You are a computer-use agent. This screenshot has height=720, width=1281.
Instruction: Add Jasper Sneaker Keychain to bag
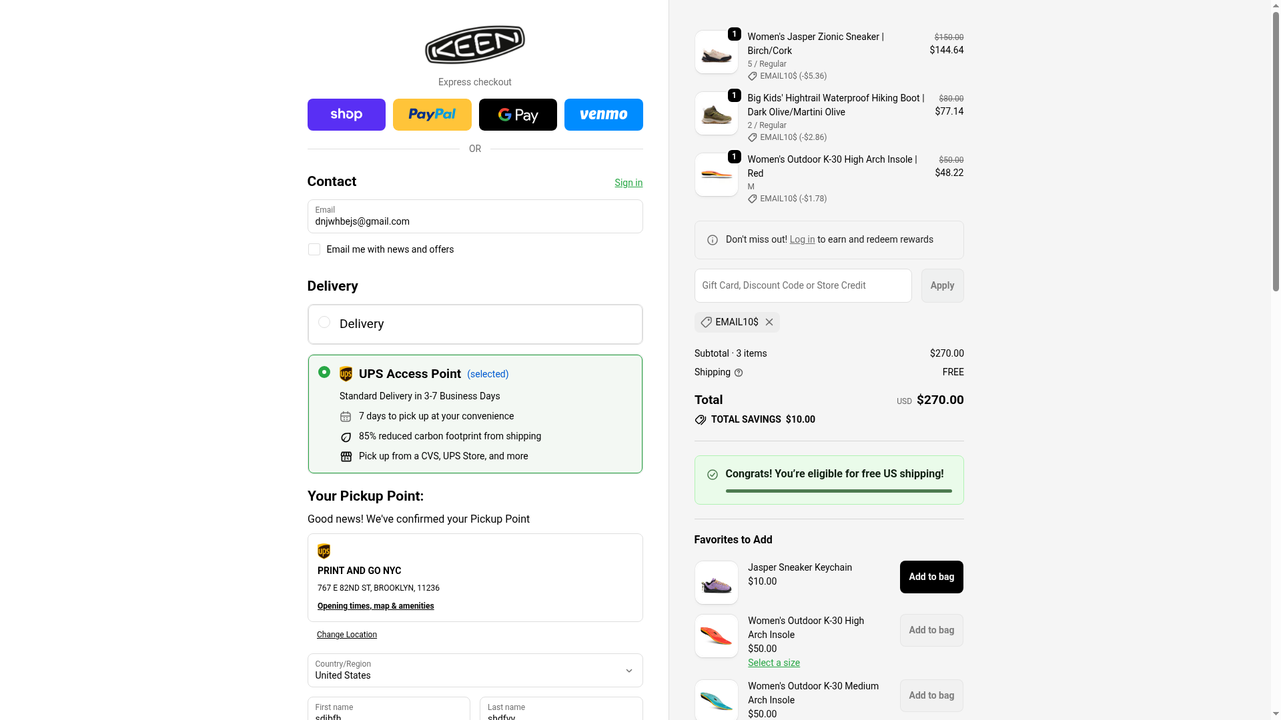click(931, 577)
